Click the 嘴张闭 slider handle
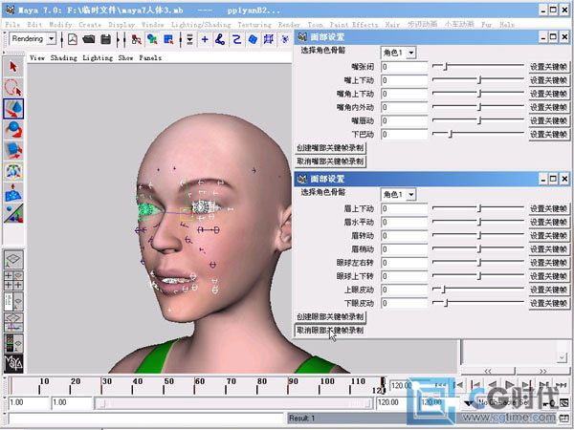The image size is (574, 430). (446, 66)
